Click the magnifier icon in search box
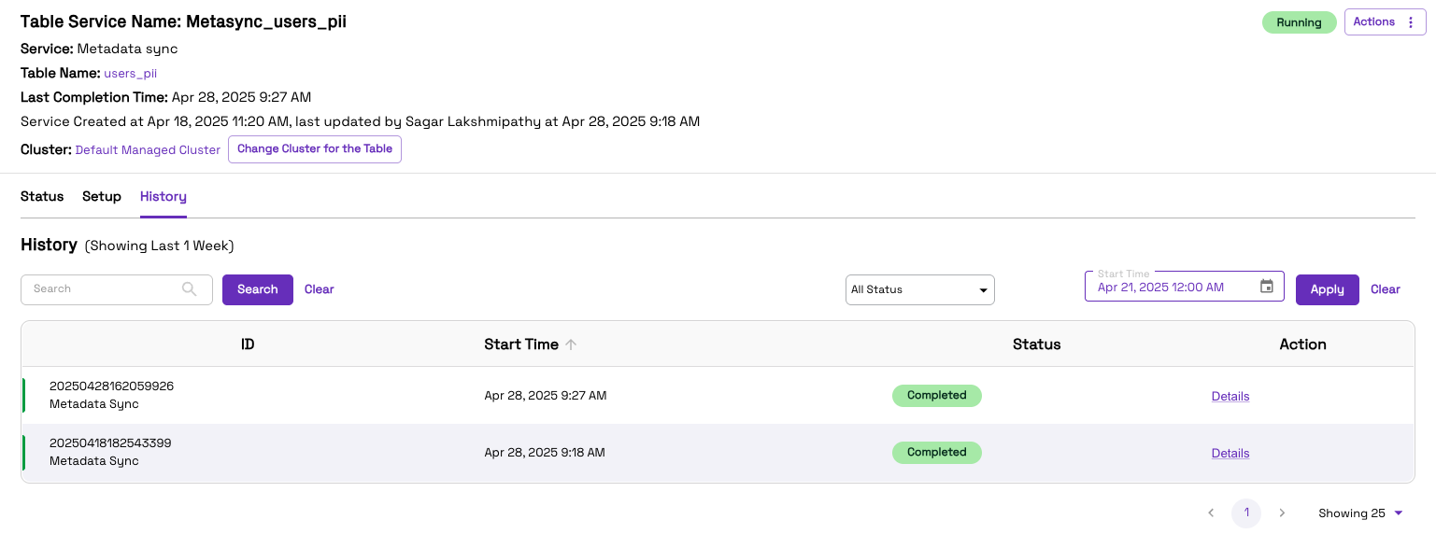The image size is (1436, 548). pyautogui.click(x=190, y=289)
